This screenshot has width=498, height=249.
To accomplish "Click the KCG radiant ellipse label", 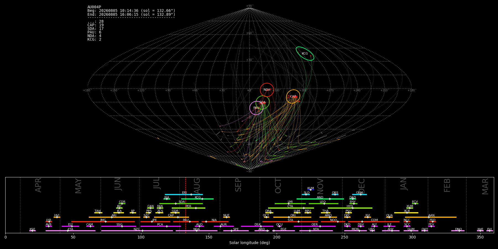I will pyautogui.click(x=305, y=54).
